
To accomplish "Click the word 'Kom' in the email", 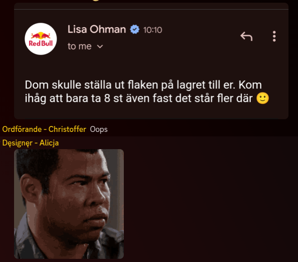I will click(x=250, y=85).
